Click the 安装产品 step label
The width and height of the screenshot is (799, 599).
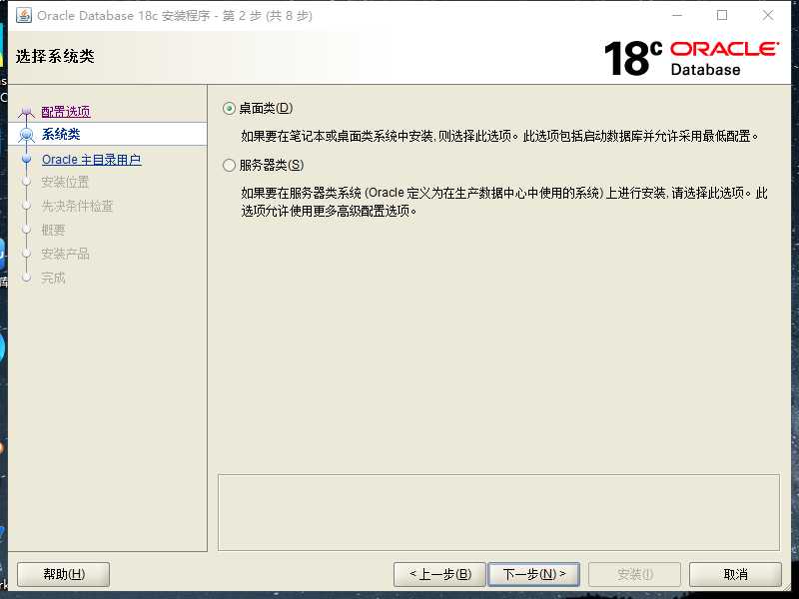point(65,255)
